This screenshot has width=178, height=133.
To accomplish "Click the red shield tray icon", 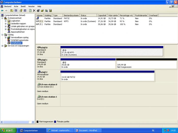I will coord(168,130).
